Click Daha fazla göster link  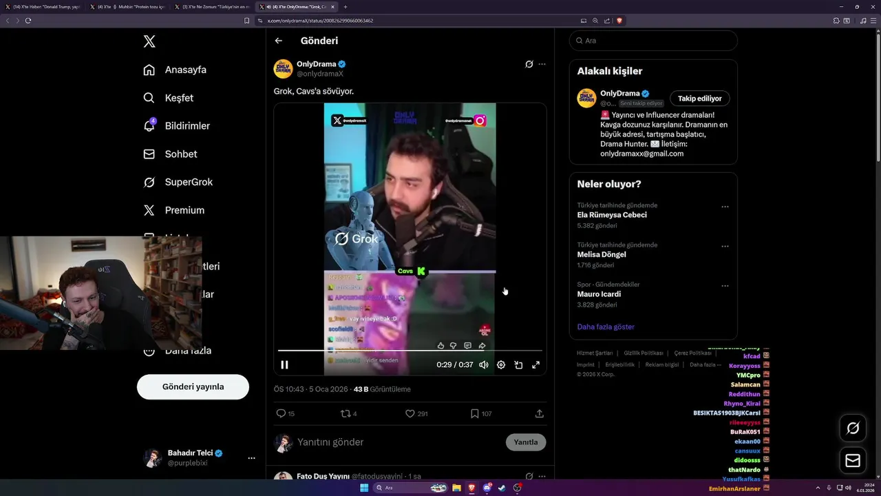tap(606, 327)
